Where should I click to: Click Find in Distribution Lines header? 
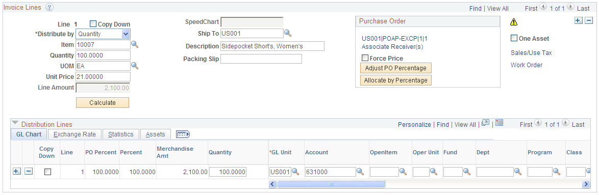(x=443, y=124)
